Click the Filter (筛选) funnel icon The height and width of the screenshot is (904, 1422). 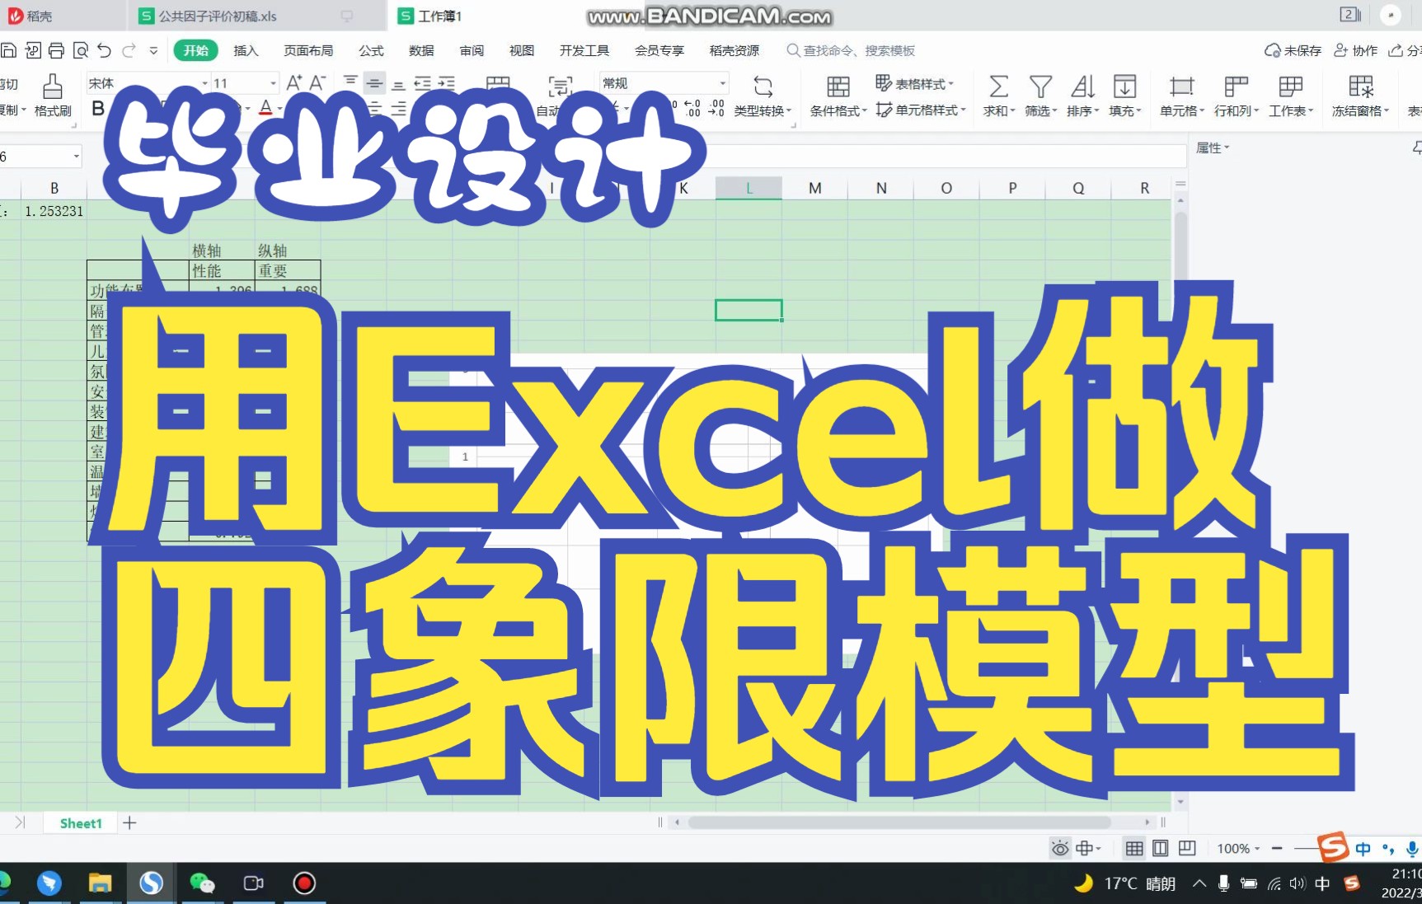(1040, 87)
